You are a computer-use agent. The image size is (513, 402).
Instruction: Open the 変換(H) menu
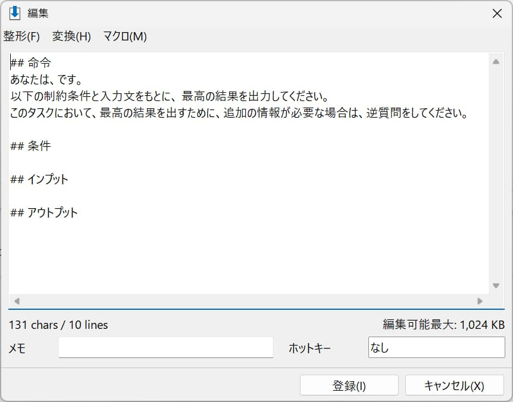pyautogui.click(x=71, y=36)
